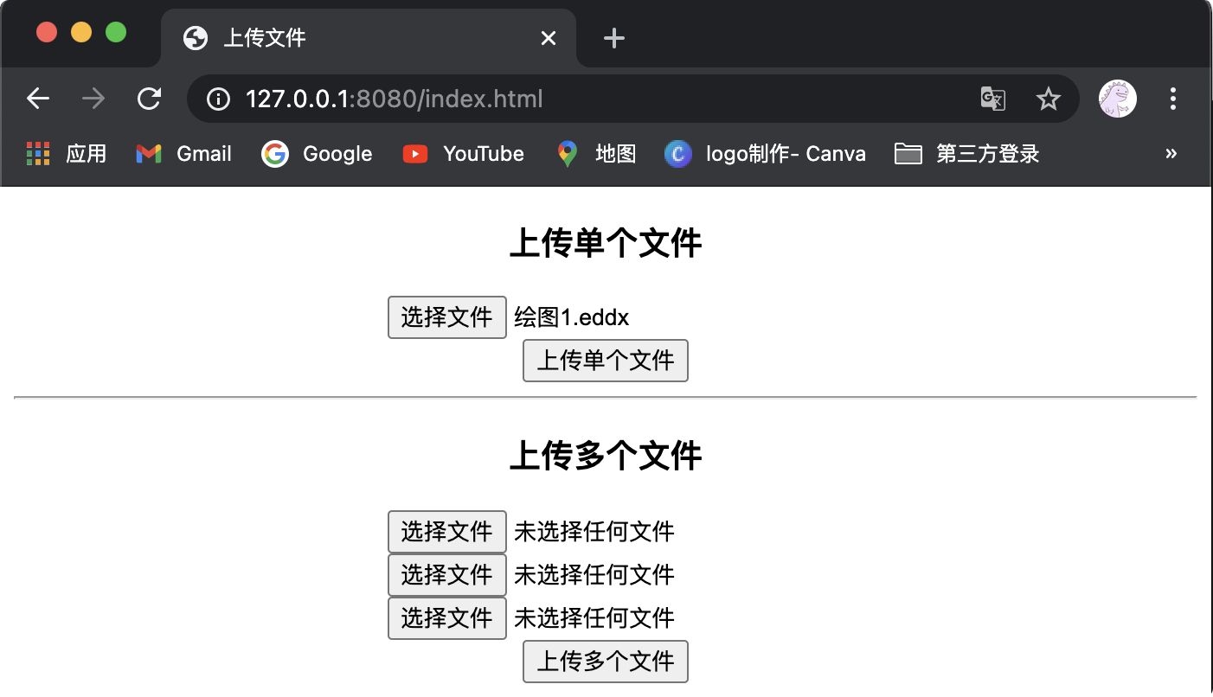Click the address bar URL field
1213x697 pixels.
tap(606, 99)
